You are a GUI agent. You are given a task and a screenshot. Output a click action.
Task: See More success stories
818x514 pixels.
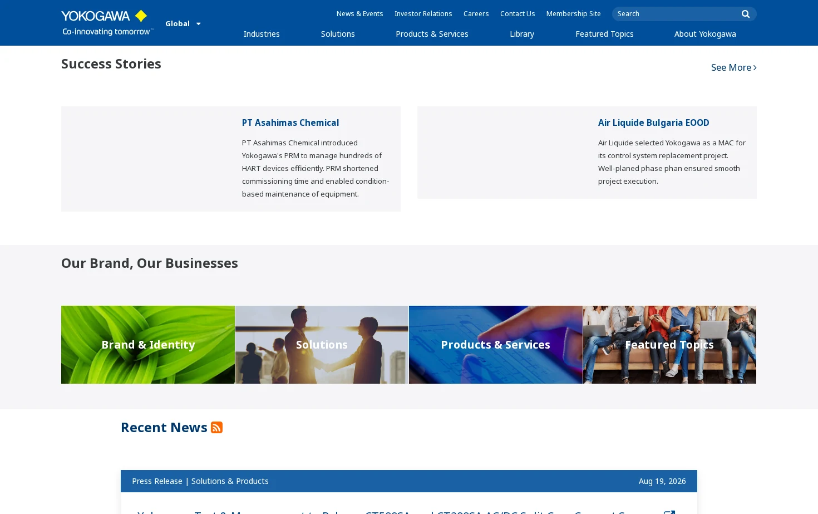tap(733, 67)
